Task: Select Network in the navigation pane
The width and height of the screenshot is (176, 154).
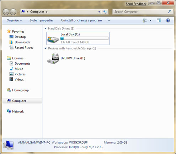Action: [18, 112]
